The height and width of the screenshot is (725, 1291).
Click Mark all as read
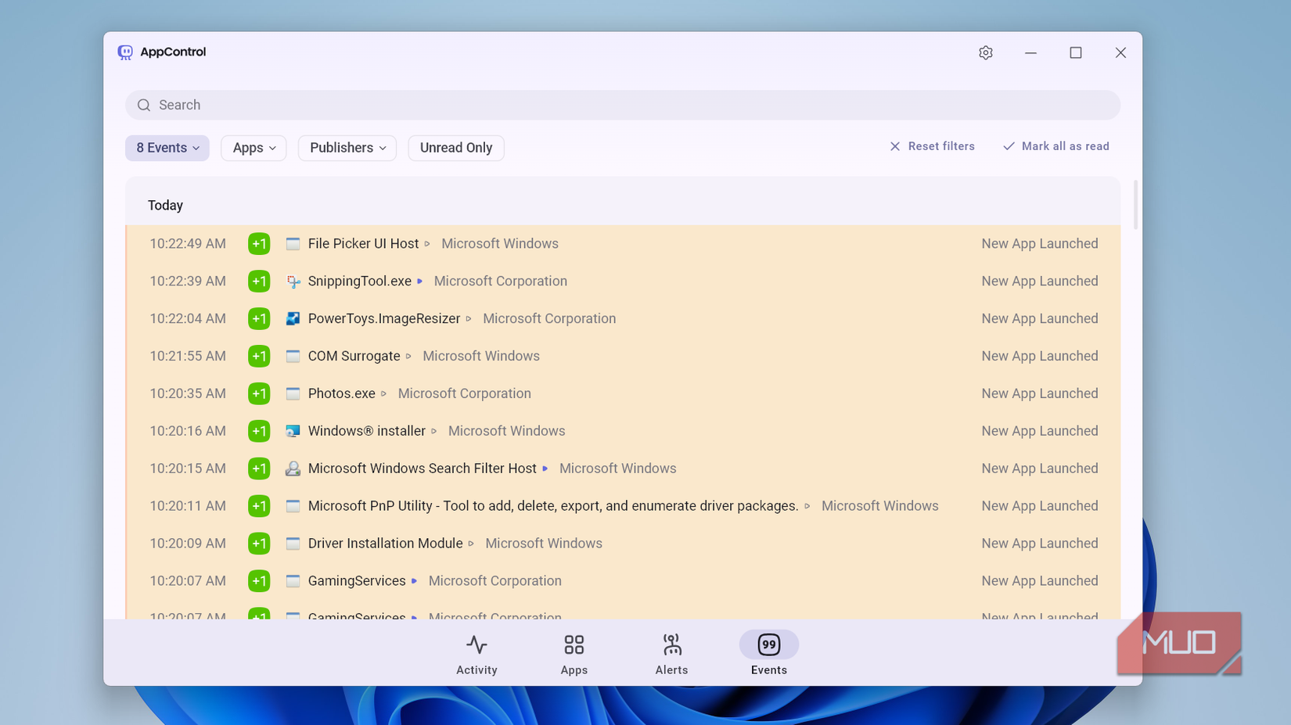[x=1055, y=146]
